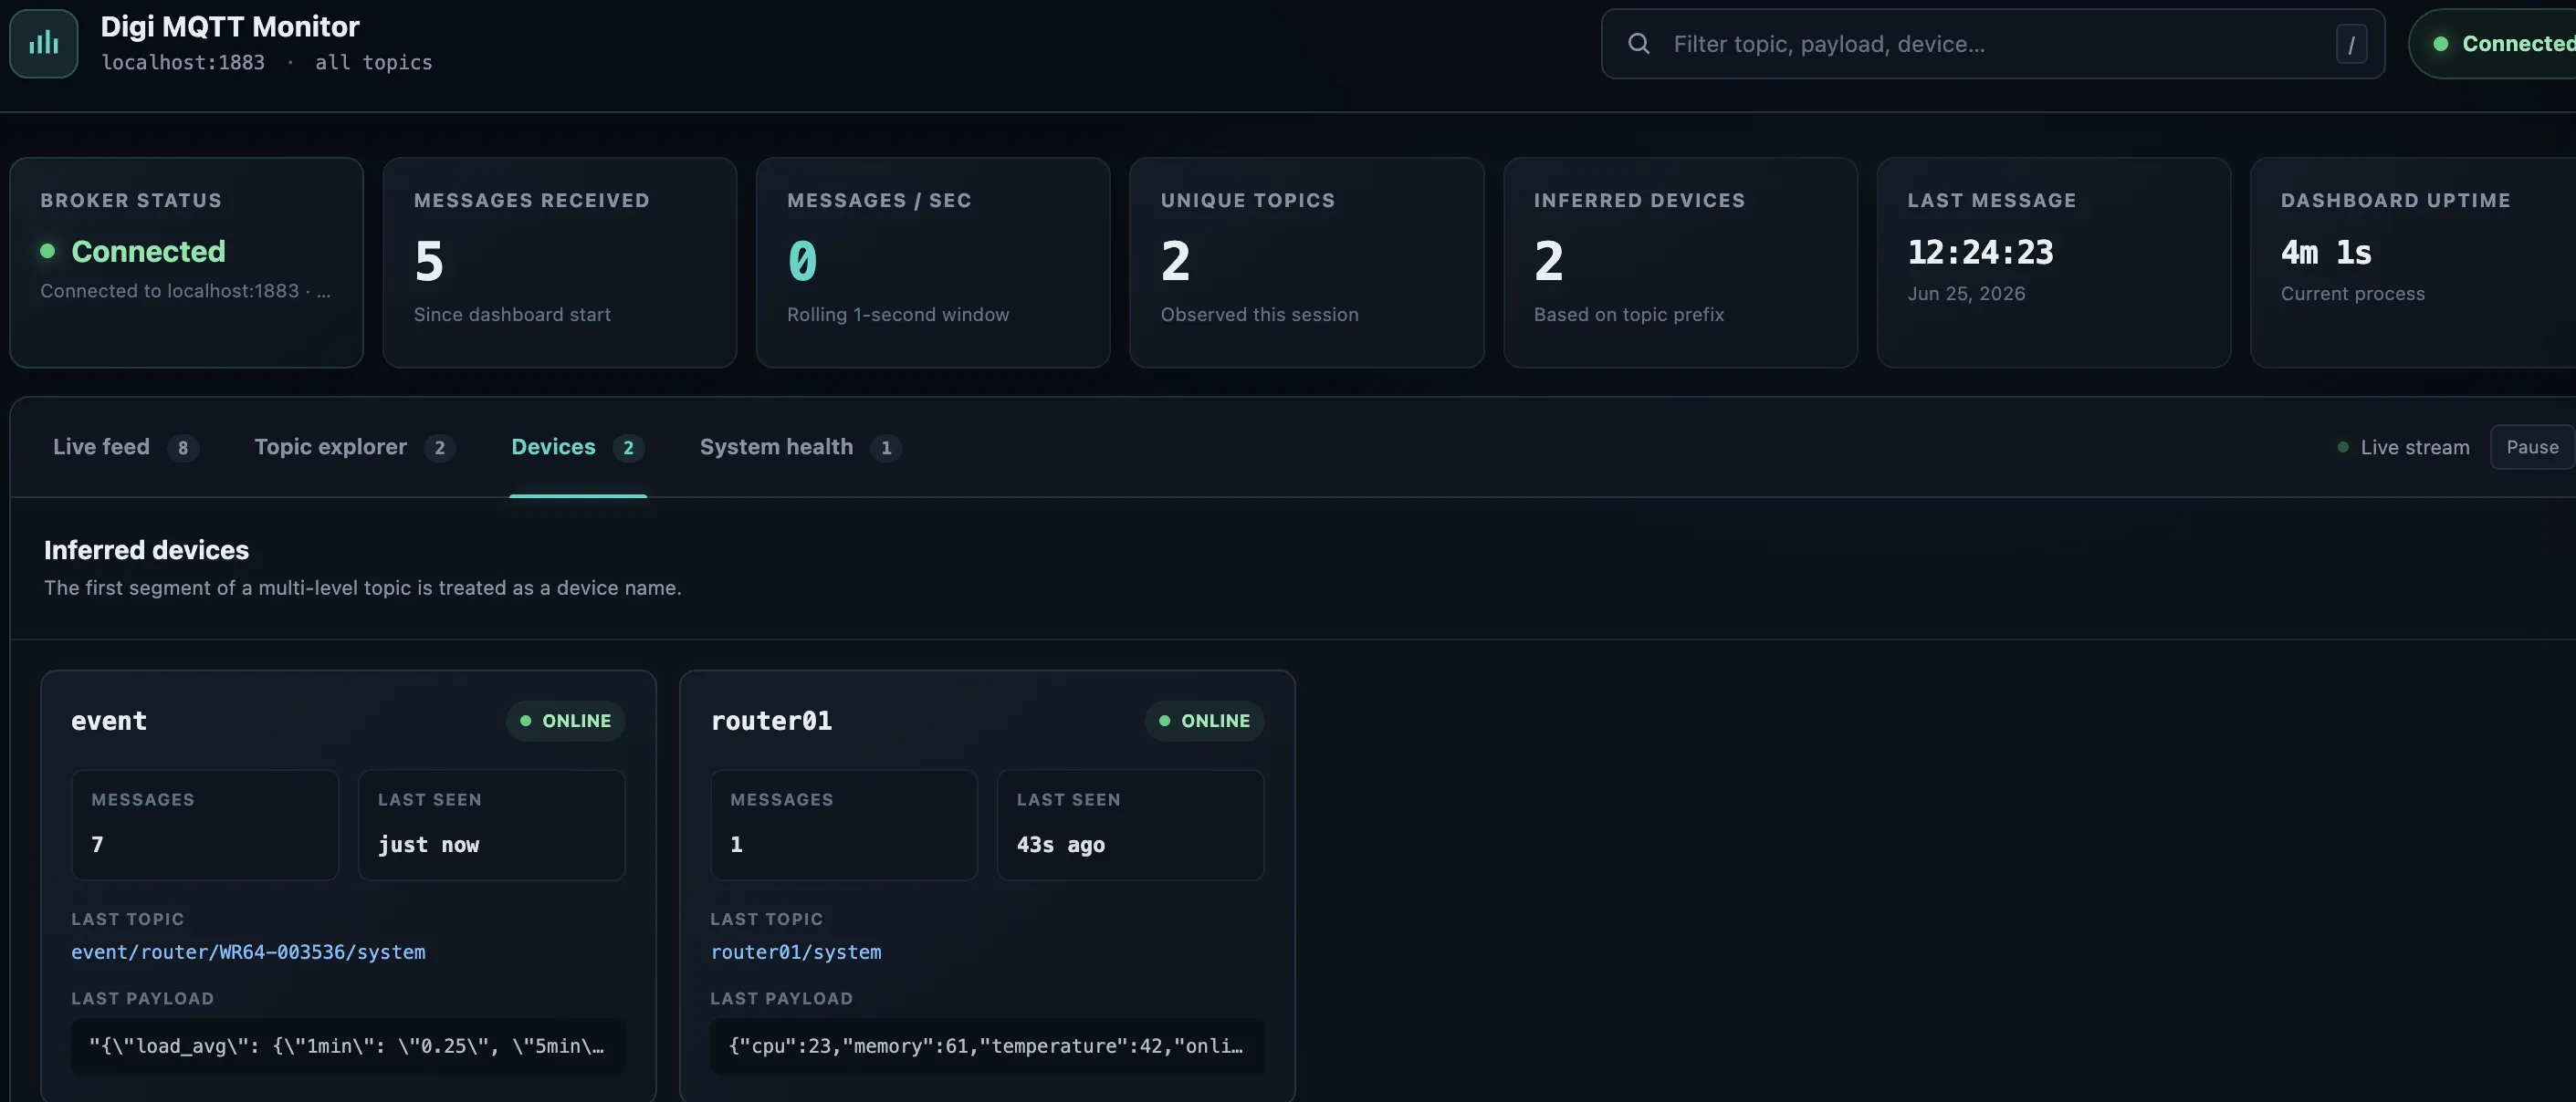Click the ONLINE badge on event device
This screenshot has height=1102, width=2576.
566,721
